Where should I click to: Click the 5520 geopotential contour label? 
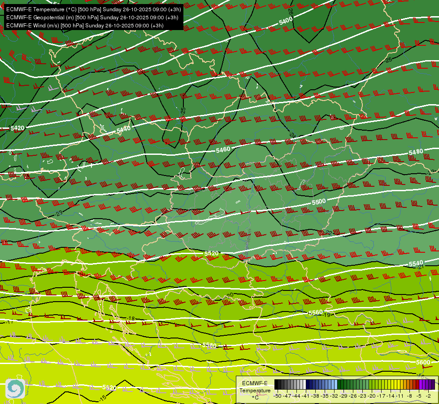(x=211, y=254)
